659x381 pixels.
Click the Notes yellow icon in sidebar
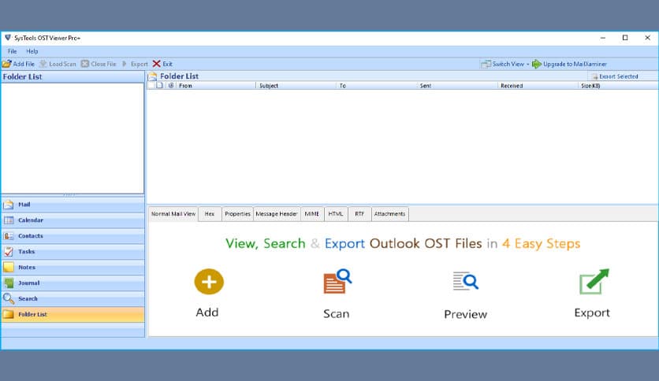pos(9,268)
